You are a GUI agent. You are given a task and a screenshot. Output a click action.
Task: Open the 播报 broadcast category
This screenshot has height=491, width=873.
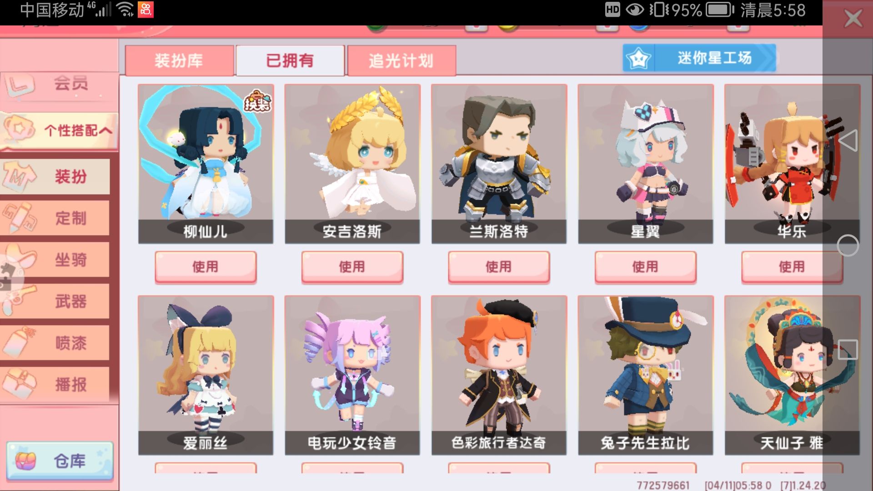coord(55,385)
